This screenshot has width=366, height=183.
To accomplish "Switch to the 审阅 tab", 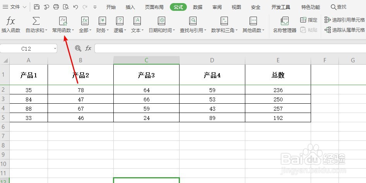I will (x=217, y=7).
